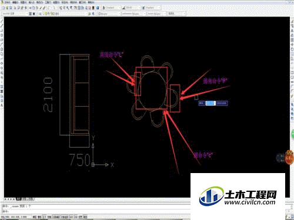294x220 pixels.
Task: Toggle DYN dynamic input in status bar
Action: pyautogui.click(x=76, y=217)
